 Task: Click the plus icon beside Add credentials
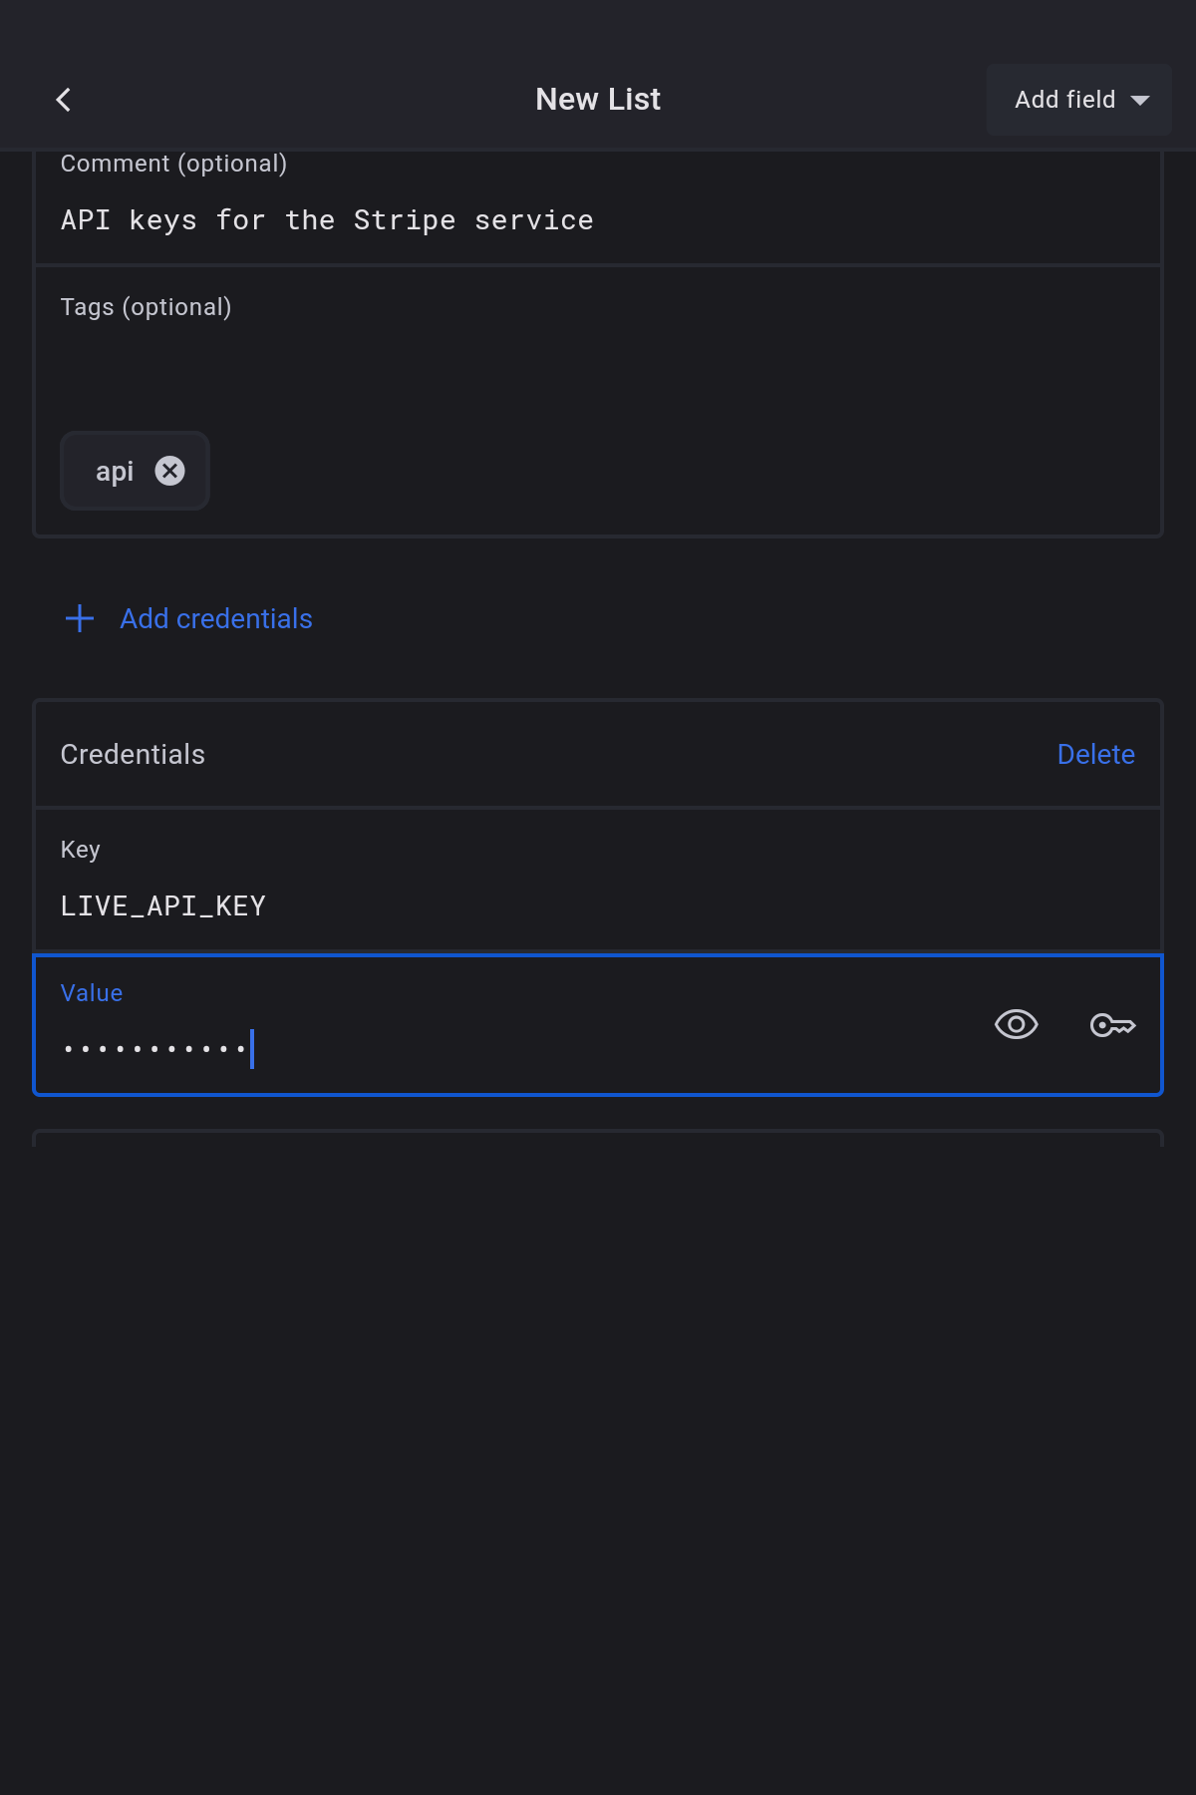pyautogui.click(x=80, y=618)
